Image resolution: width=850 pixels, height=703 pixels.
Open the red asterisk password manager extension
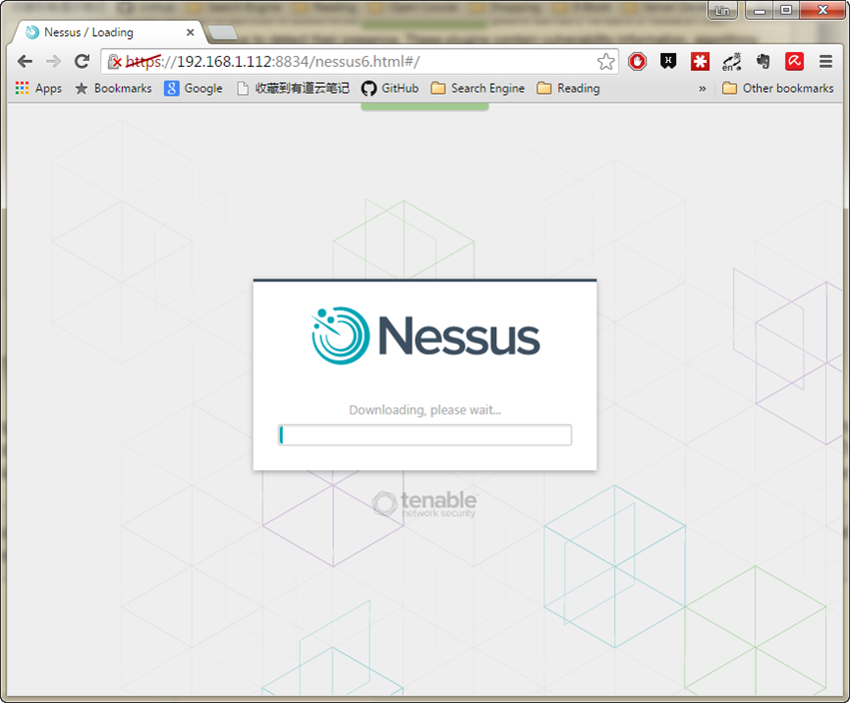(700, 61)
